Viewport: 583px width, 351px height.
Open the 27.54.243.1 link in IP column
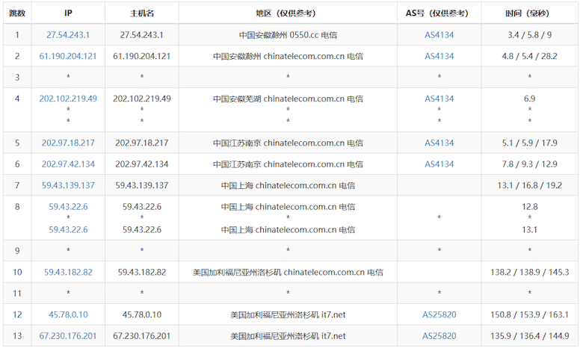click(x=68, y=35)
